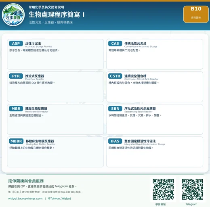Click the B10 series card badge
This screenshot has width=210, height=207.
196,14
